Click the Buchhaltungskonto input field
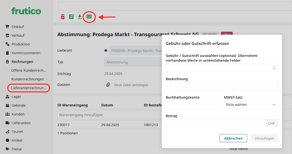 pyautogui.click(x=193, y=105)
